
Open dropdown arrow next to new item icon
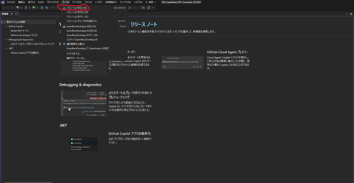tap(22, 8)
